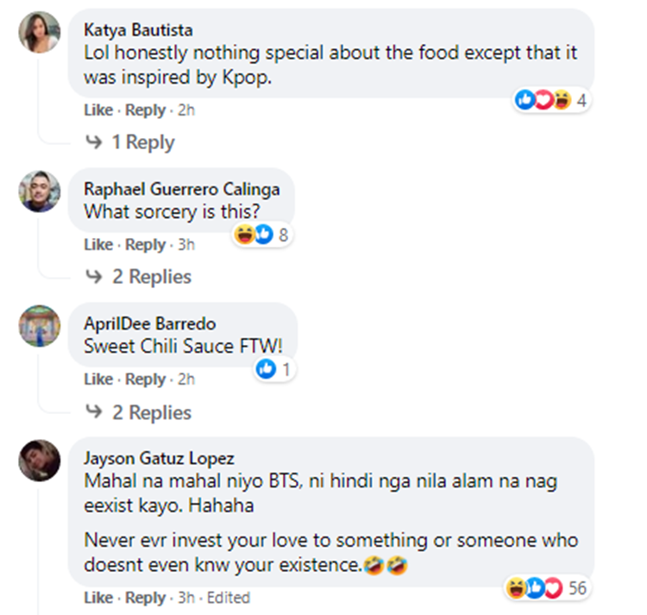Click the like reaction icon on AprilDee's comment
This screenshot has width=647, height=615.
click(267, 369)
